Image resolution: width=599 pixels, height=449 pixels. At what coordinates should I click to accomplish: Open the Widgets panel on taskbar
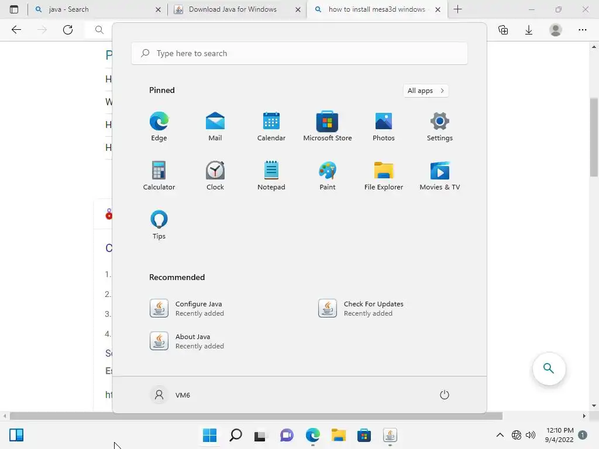[x=16, y=435]
